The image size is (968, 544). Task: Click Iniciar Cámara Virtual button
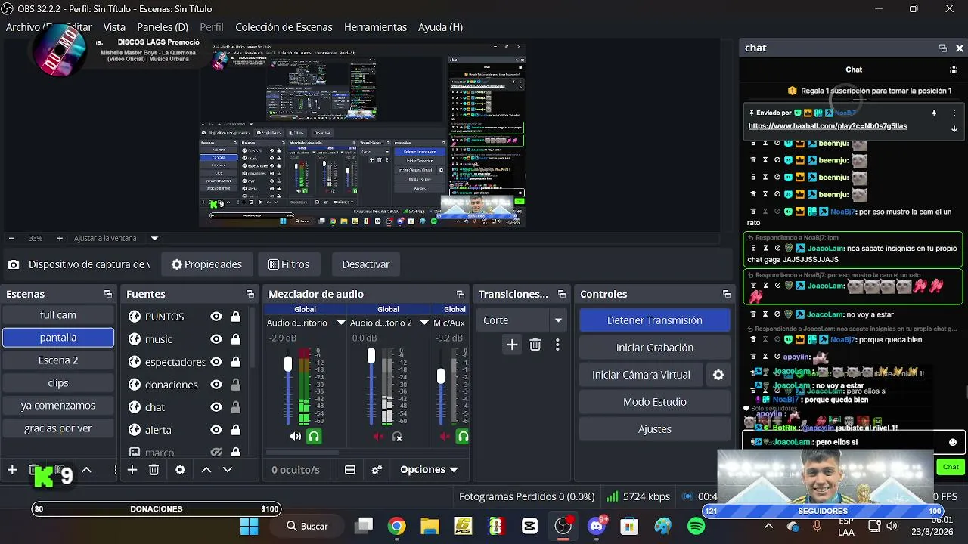(x=641, y=375)
